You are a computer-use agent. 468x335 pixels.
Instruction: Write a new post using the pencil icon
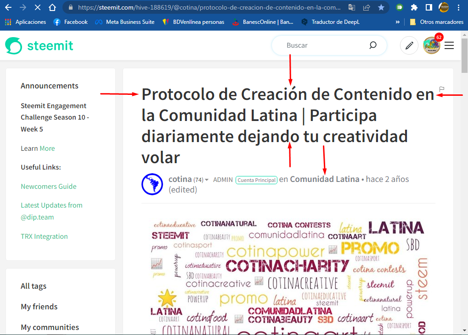[x=409, y=45]
